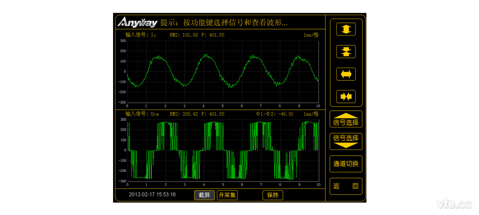
Task: Click the 输入信号: Ic label
Action: 141,35
